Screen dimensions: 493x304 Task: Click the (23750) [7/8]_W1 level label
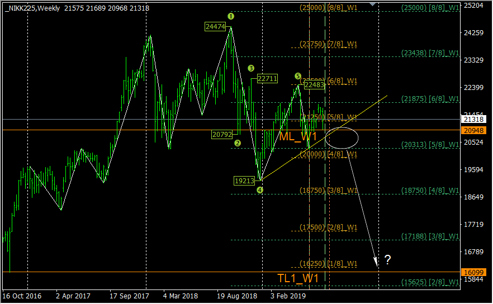[x=328, y=44]
